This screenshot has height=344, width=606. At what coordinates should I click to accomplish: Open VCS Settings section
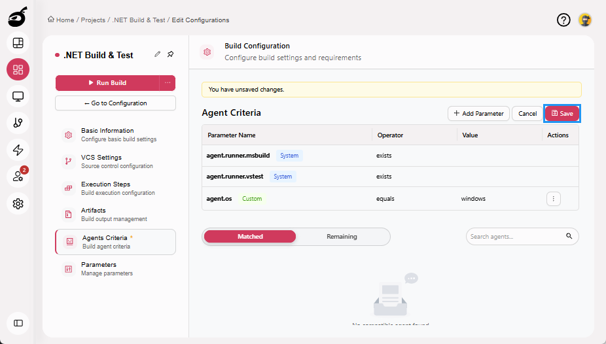pos(116,162)
